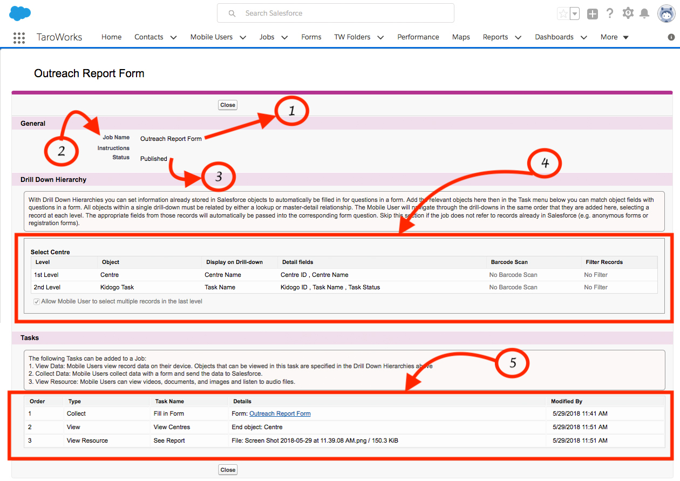Click the Salesforce cloud logo
Screen dimensions: 680x481
click(x=20, y=13)
